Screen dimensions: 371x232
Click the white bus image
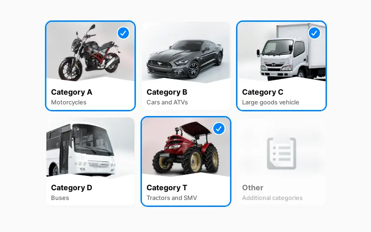[x=90, y=148]
